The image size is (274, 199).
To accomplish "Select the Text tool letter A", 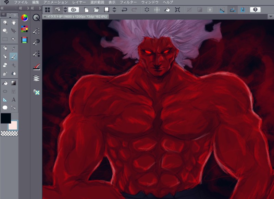I will click(13, 100).
